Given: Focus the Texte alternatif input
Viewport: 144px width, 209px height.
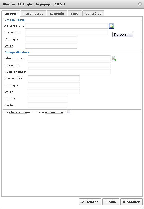Looking at the screenshot, I should click(x=69, y=72).
